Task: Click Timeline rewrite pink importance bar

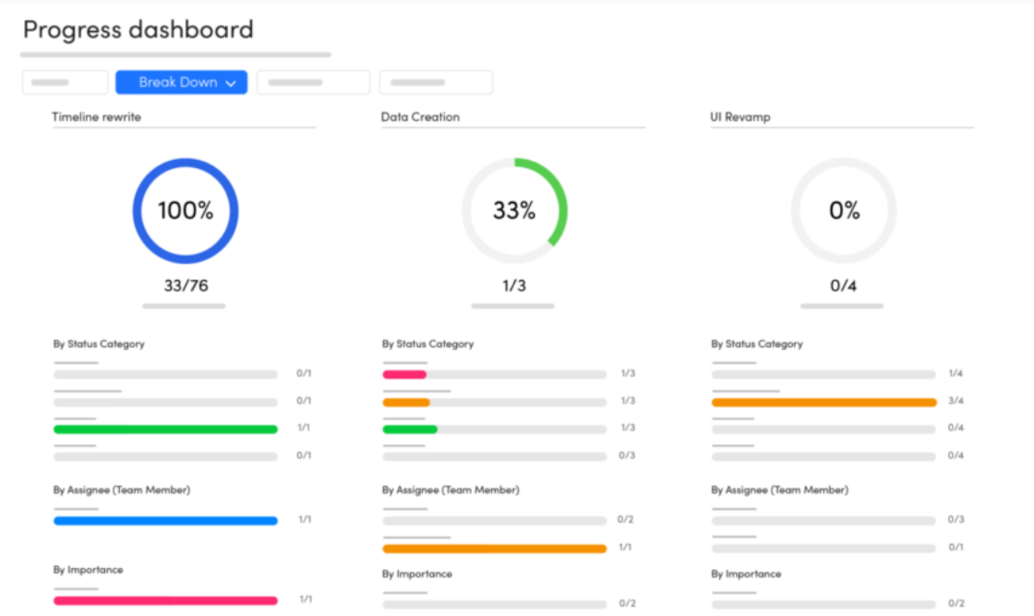Action: coord(165,601)
